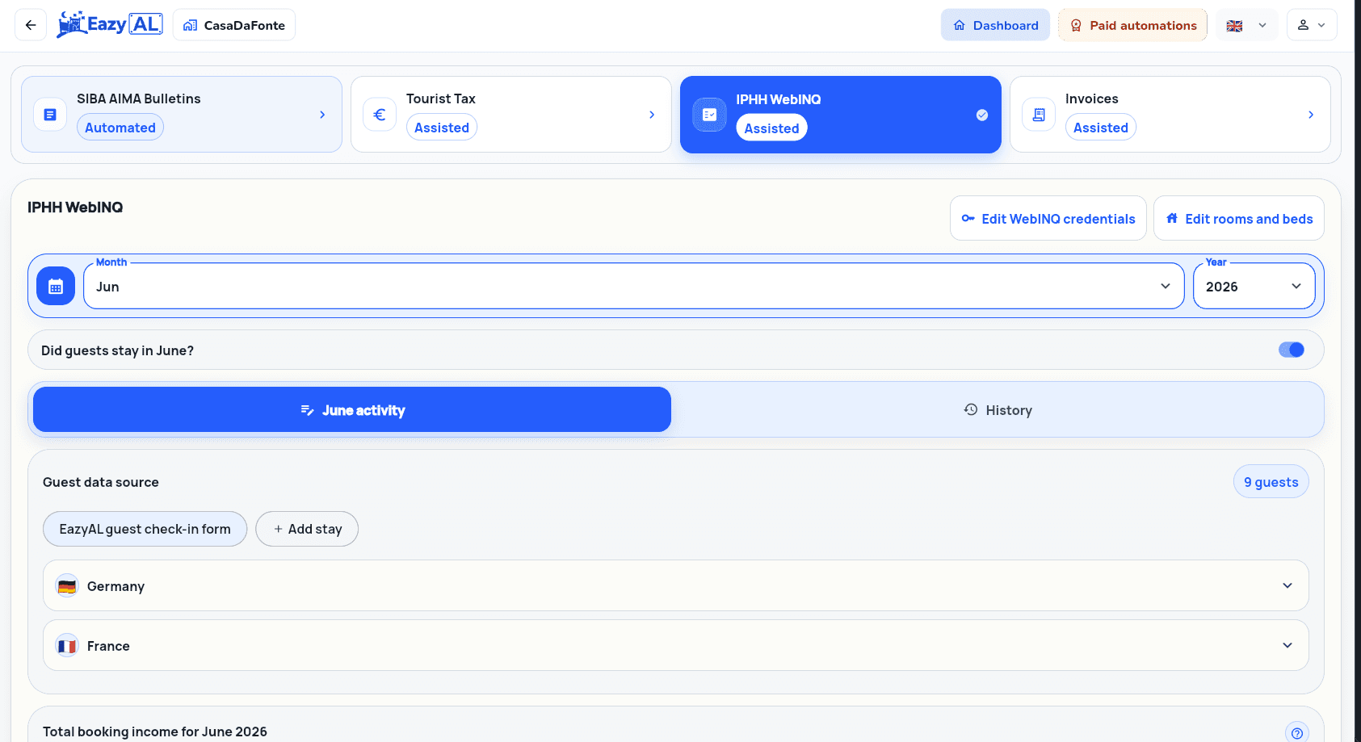Screen dimensions: 1361x742
Task: Expand the Germany guest row
Action: coord(676,585)
